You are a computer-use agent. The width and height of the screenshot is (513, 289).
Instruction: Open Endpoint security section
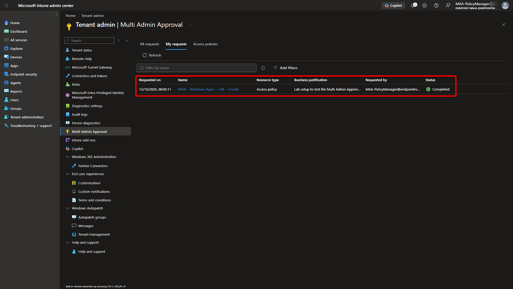click(x=24, y=74)
